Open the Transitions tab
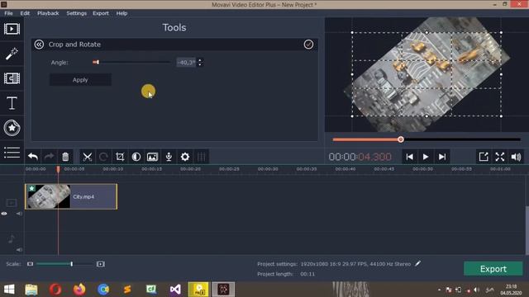The height and width of the screenshot is (297, 529). click(12, 78)
